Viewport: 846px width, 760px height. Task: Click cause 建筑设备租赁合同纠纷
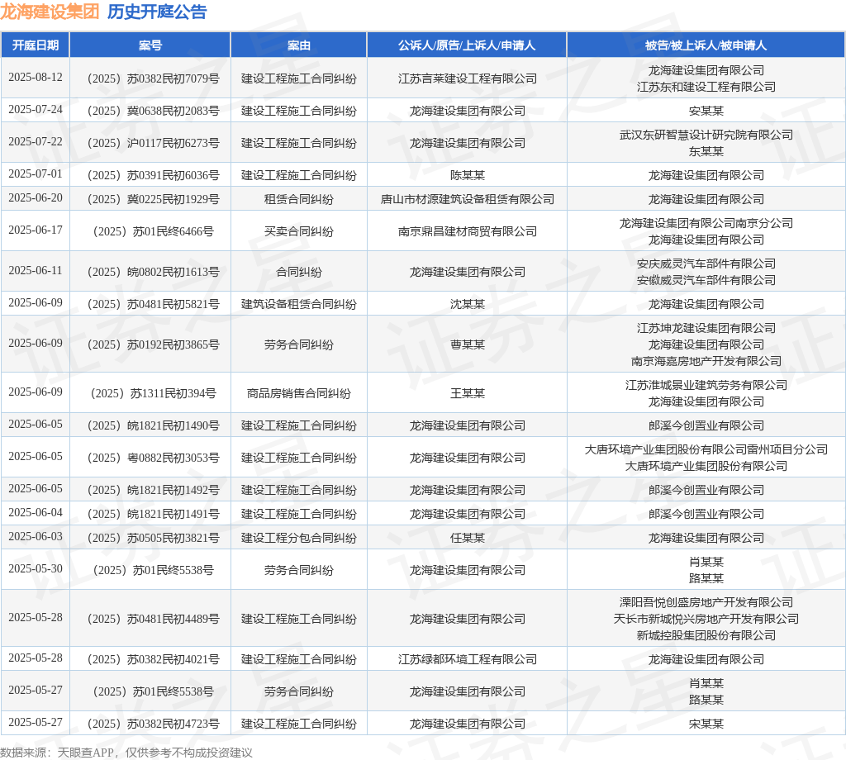(299, 304)
